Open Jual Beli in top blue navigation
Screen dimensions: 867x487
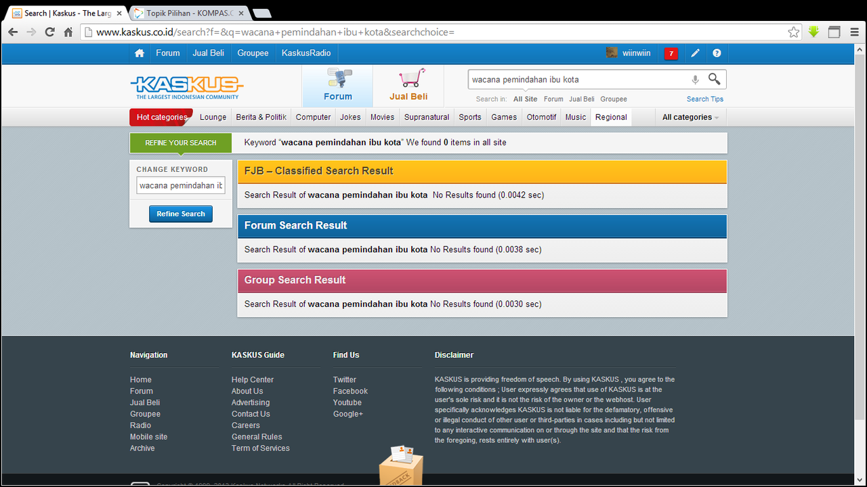(x=209, y=53)
